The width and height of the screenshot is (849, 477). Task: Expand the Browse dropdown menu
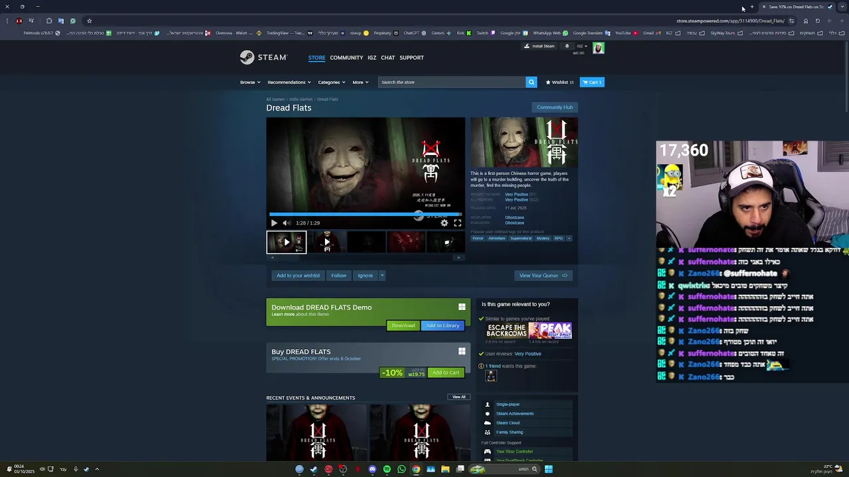250,82
